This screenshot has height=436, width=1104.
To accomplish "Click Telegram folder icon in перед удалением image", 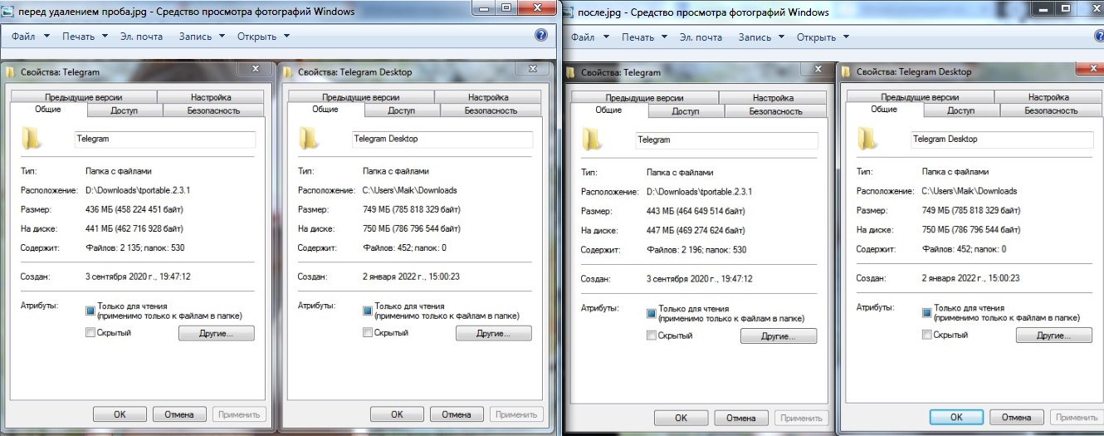I will pos(32,139).
